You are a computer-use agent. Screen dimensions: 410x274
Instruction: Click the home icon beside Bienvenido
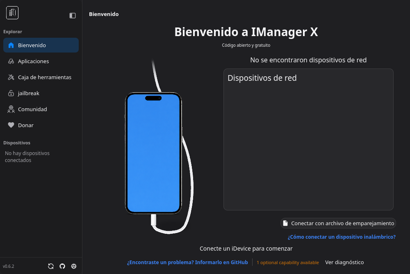(x=11, y=45)
